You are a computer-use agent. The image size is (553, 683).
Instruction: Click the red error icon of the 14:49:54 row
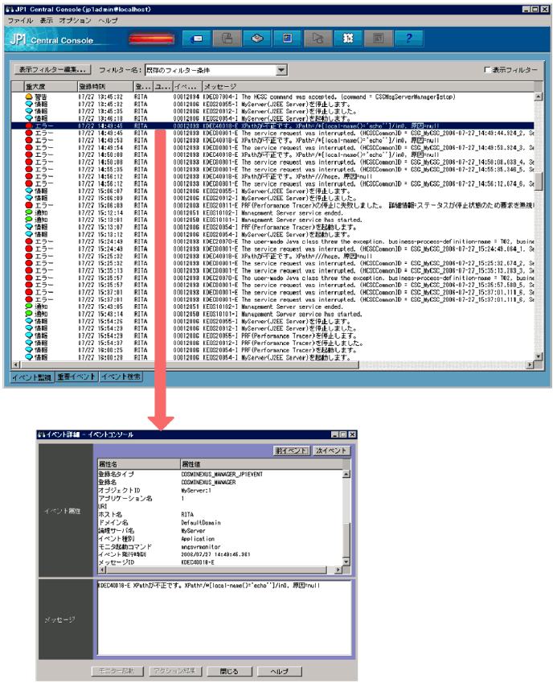pyautogui.click(x=29, y=147)
